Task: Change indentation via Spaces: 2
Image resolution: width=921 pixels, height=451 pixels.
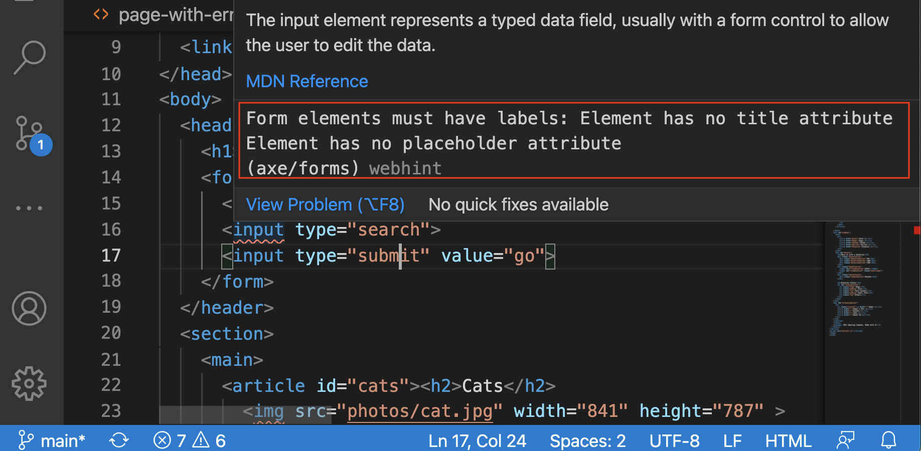Action: (x=587, y=440)
